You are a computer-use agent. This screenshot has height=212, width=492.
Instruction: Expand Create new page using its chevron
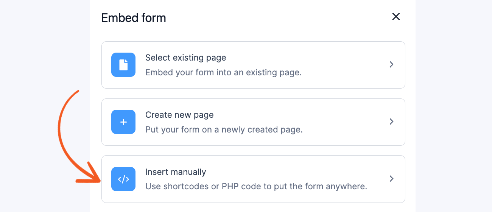click(x=392, y=122)
